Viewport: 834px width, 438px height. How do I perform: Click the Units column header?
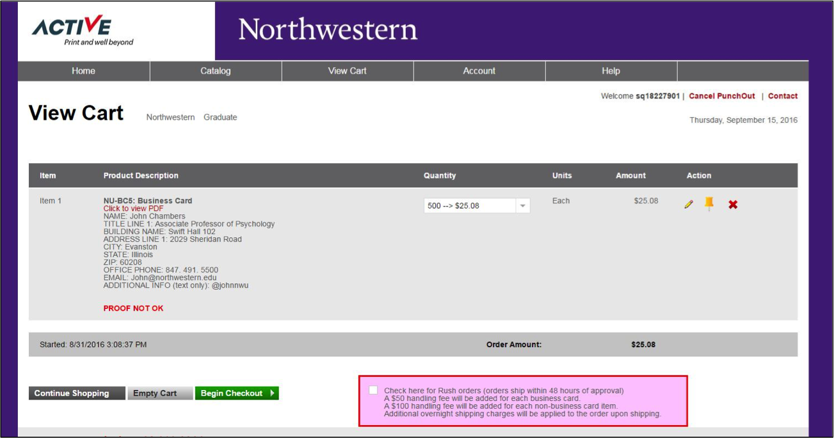point(562,176)
